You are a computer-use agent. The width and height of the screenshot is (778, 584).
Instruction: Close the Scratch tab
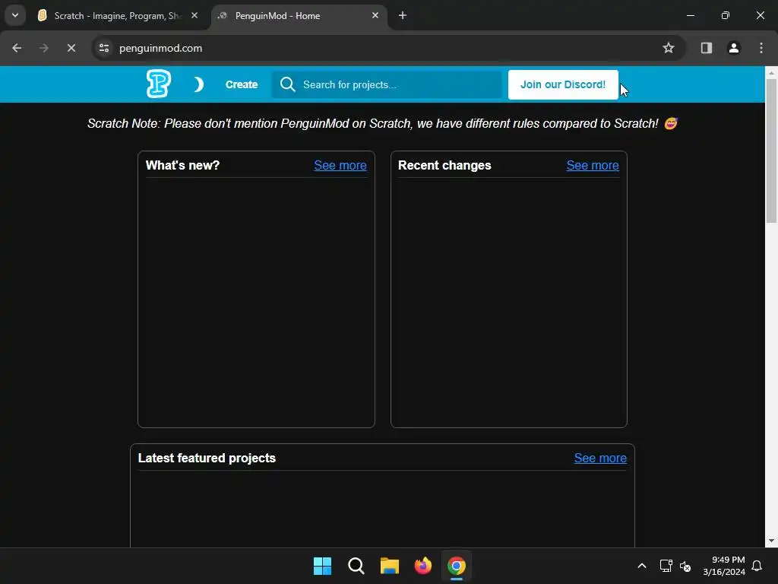click(x=194, y=16)
